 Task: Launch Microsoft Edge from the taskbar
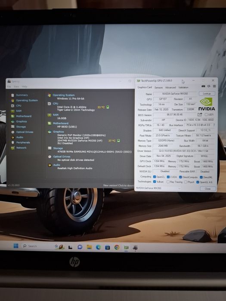[x=99, y=247]
